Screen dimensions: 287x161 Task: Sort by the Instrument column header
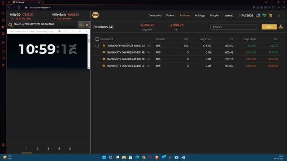click(107, 39)
